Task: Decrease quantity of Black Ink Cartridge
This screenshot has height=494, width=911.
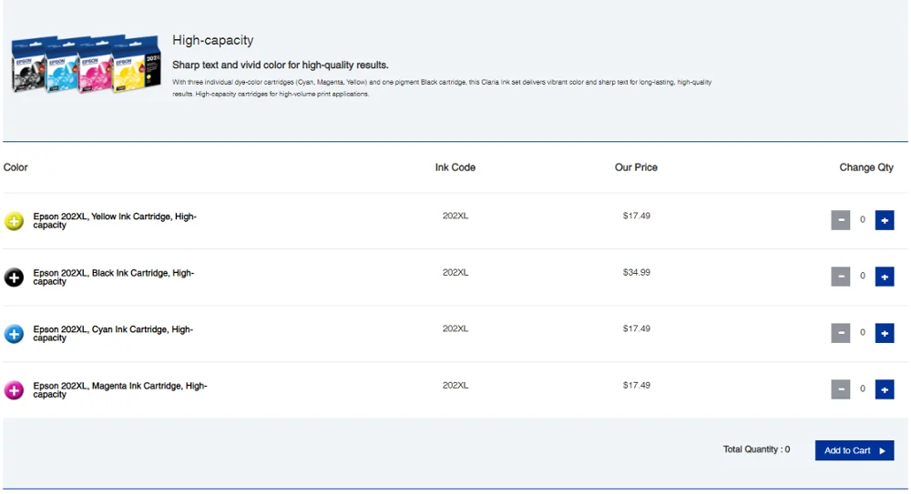Action: 841,277
